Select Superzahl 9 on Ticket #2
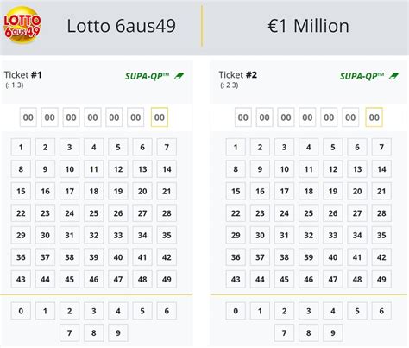Viewport: 409px width, 348px height. tap(333, 333)
